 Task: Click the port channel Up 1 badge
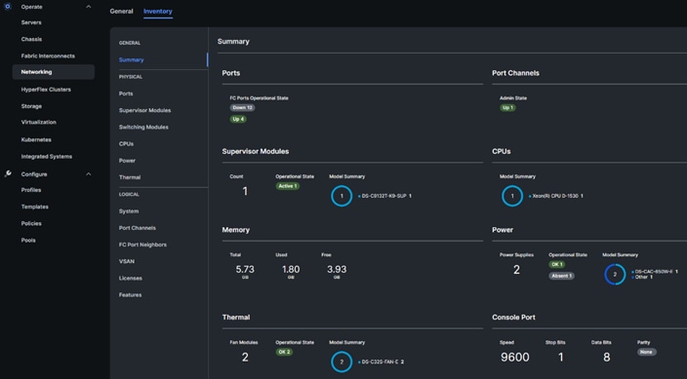pyautogui.click(x=507, y=108)
